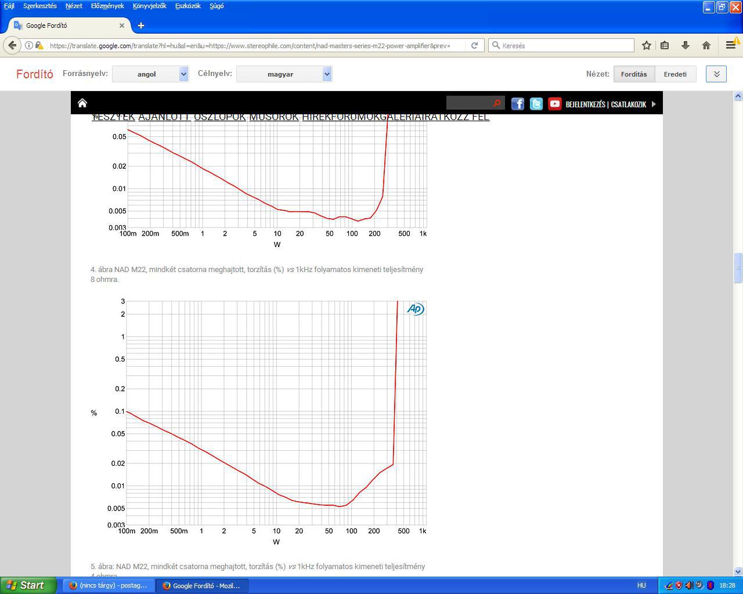Bookmark this page with the star icon

click(646, 45)
